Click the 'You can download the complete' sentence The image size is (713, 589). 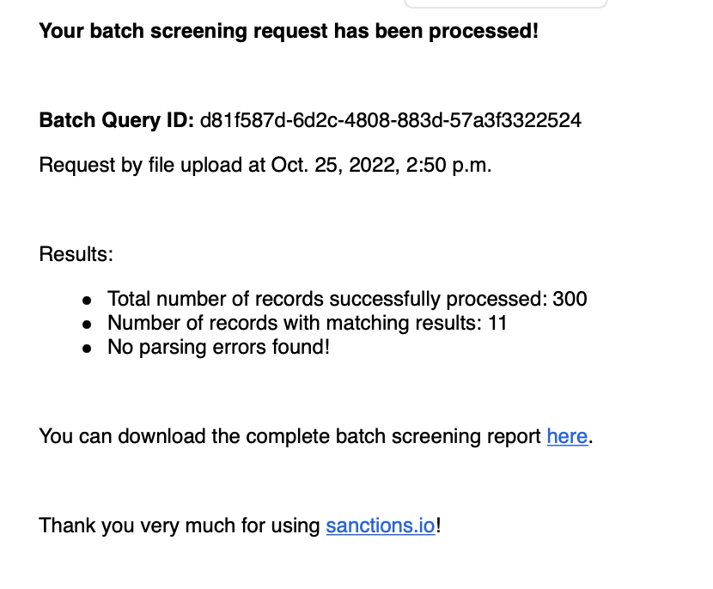point(316,436)
